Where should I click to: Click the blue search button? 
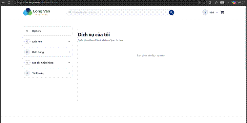tap(171, 12)
